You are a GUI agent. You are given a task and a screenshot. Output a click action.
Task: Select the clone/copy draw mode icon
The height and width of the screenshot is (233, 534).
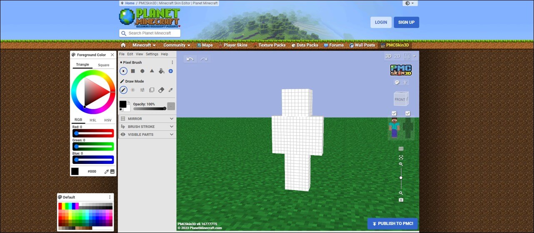(x=152, y=90)
